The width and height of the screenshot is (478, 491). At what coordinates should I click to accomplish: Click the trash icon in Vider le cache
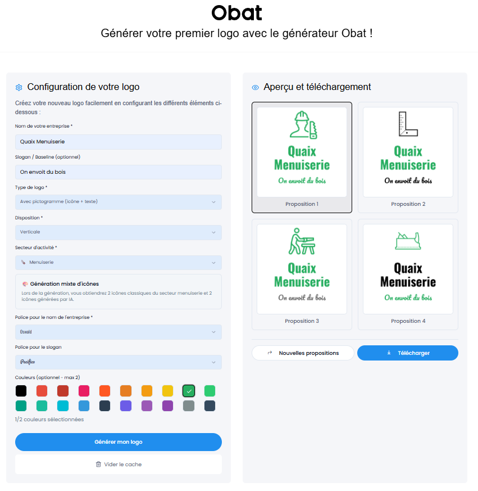pyautogui.click(x=98, y=465)
